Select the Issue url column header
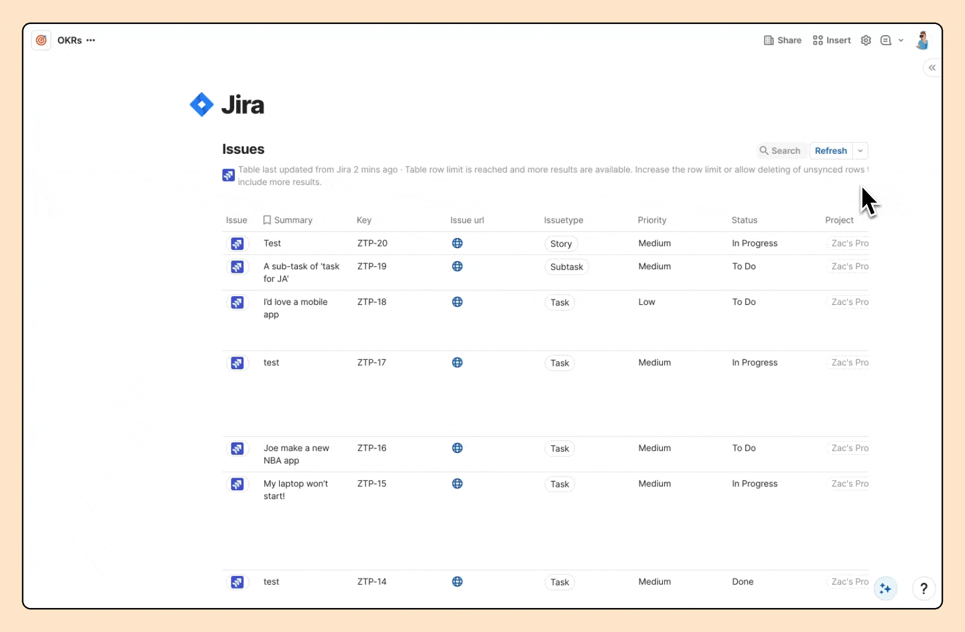The image size is (965, 632). (x=467, y=220)
